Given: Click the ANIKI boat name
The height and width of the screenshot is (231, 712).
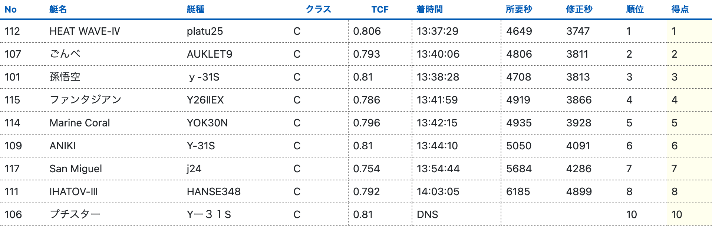Looking at the screenshot, I should 63,146.
